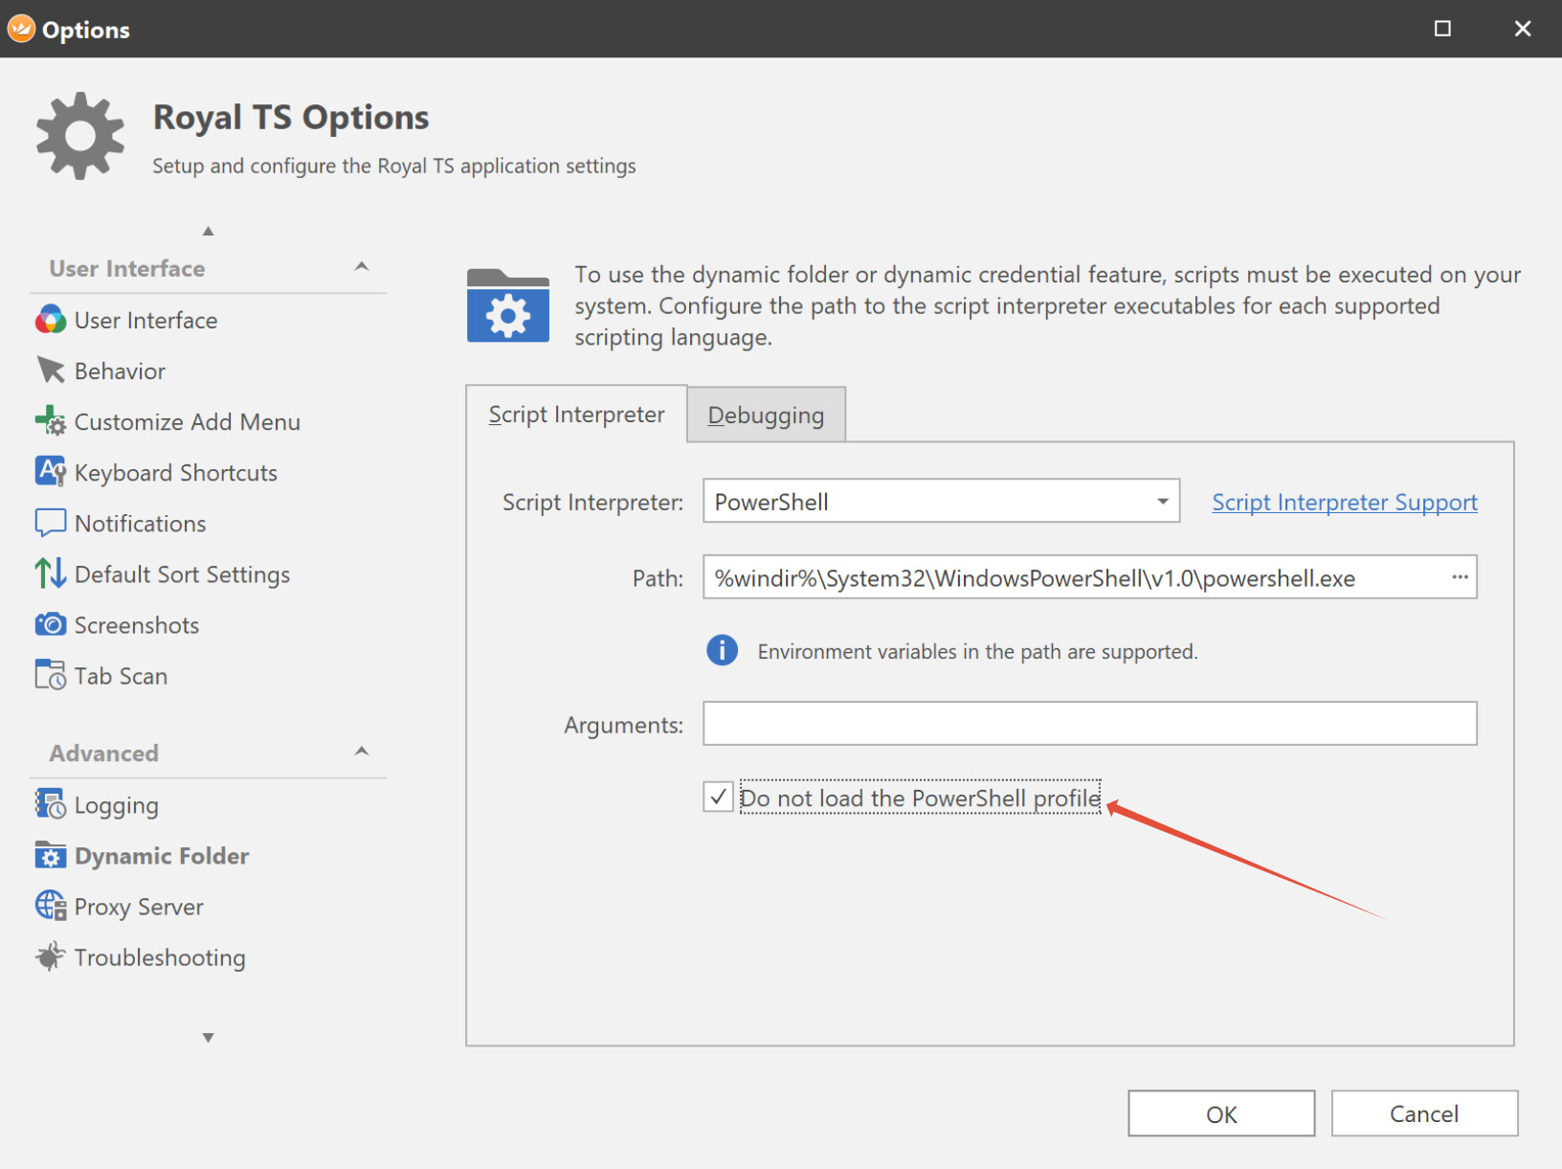This screenshot has width=1562, height=1169.
Task: Uncheck Do not load the PowerShell profile
Action: pos(718,798)
